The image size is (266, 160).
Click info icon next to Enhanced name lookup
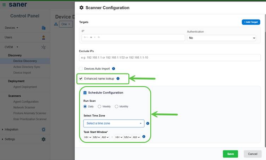click(x=118, y=79)
